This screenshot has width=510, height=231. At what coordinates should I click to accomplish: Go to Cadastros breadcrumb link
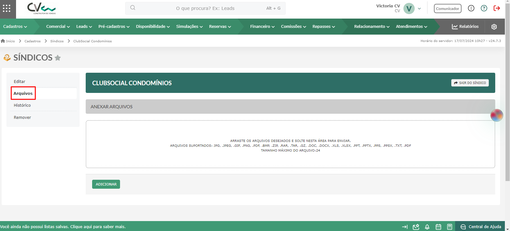32,41
